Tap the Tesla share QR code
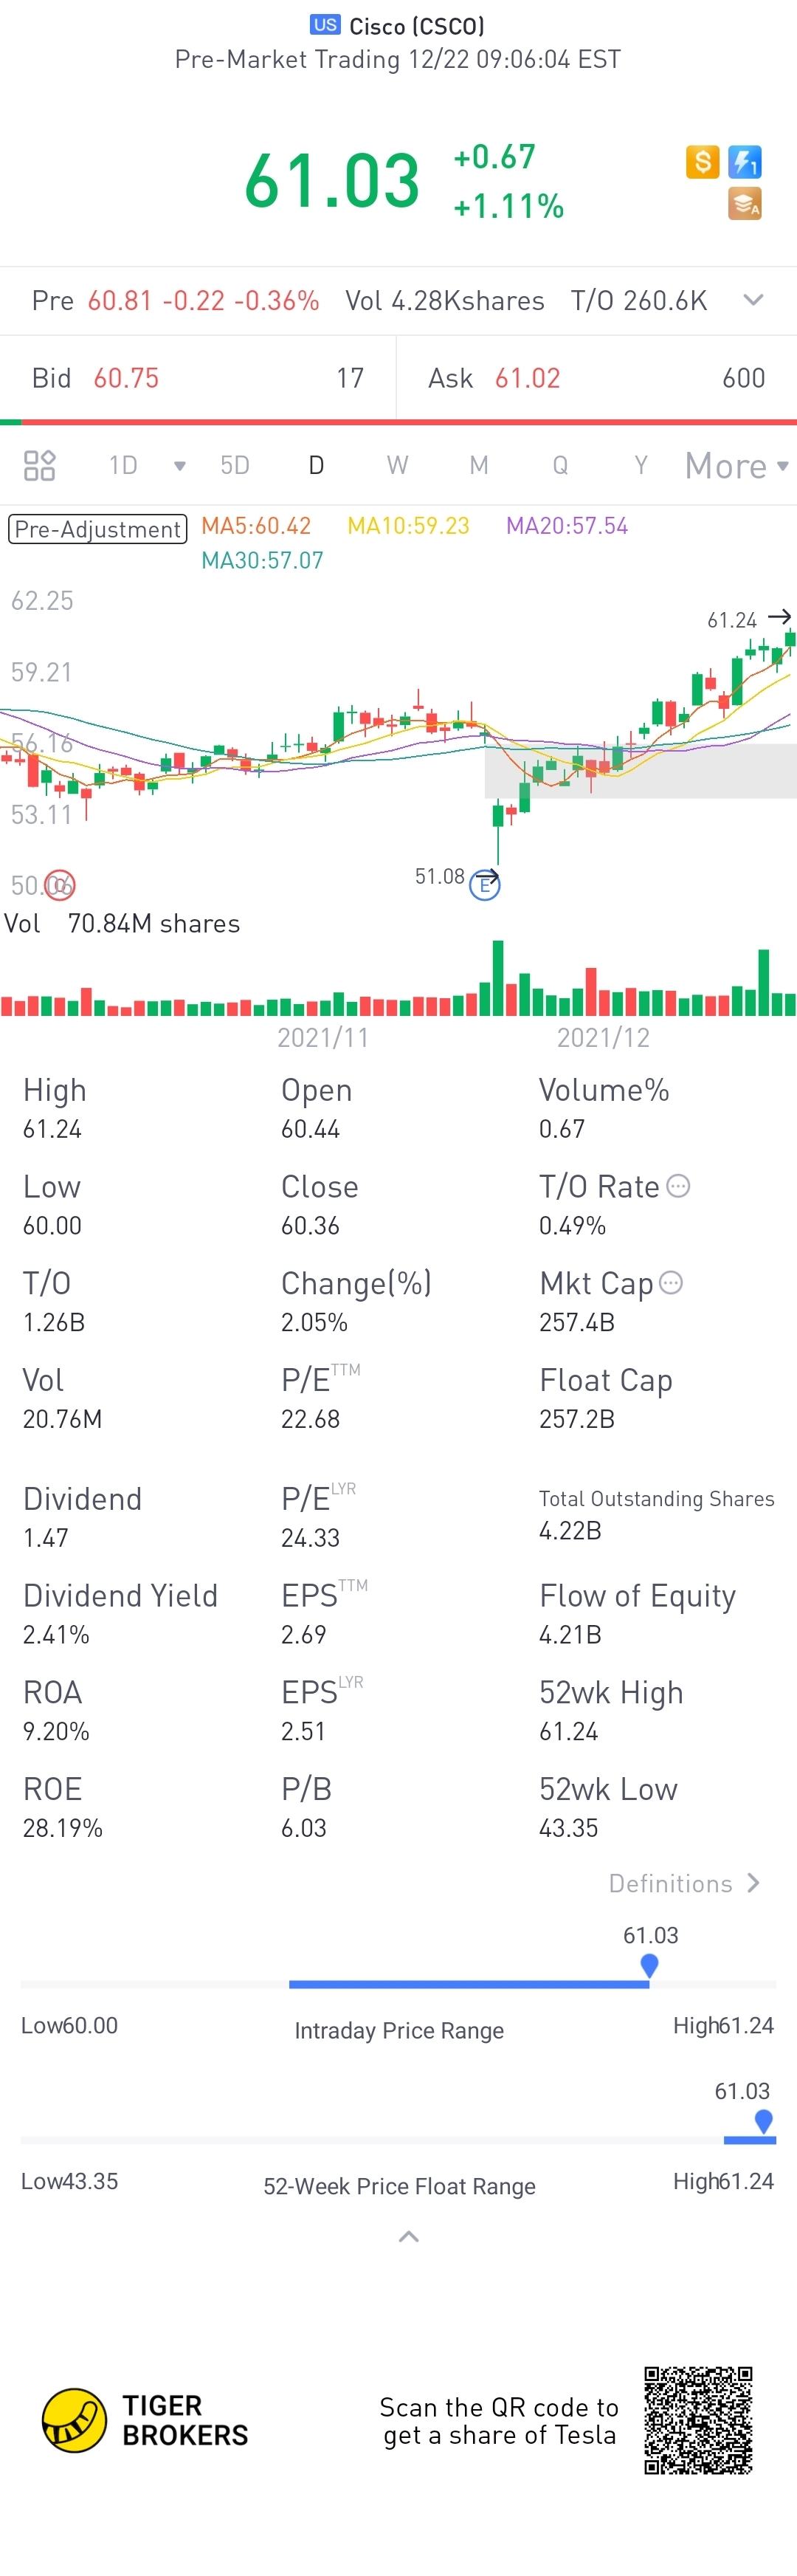 pos(698,2420)
